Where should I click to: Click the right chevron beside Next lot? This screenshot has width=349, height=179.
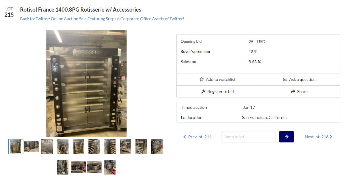coord(331,137)
